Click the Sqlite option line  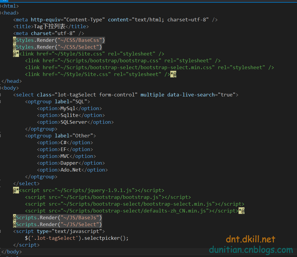[71, 115]
